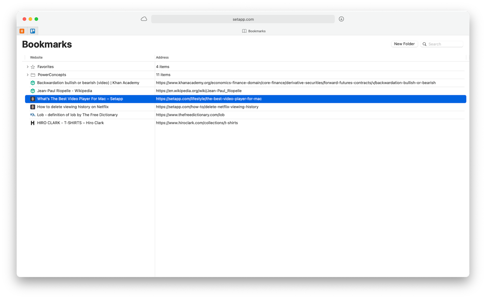Create a New Folder
The image size is (486, 299).
404,44
